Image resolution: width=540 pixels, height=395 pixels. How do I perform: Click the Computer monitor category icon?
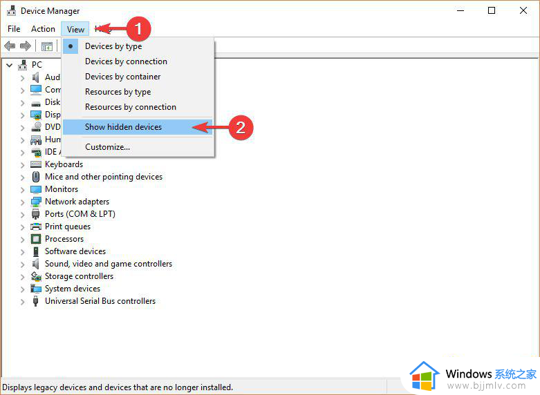point(36,90)
